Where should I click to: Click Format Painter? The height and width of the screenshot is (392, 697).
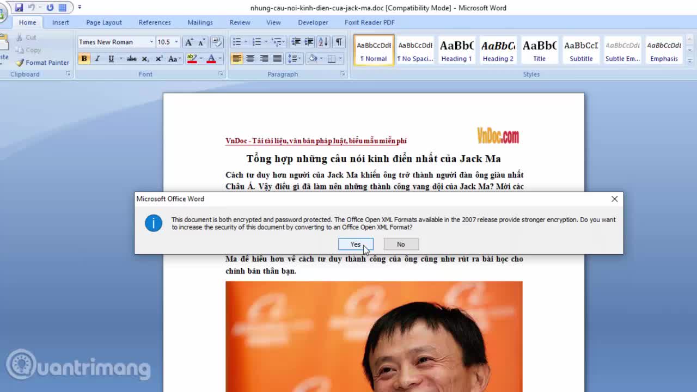[42, 63]
